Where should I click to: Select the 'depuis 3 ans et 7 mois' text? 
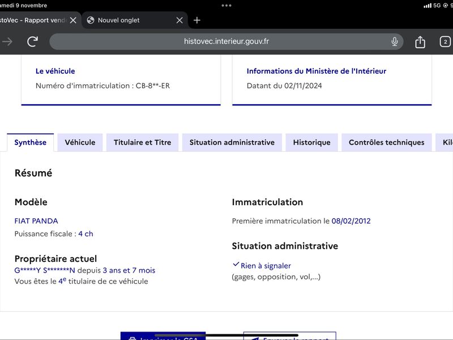(x=117, y=271)
